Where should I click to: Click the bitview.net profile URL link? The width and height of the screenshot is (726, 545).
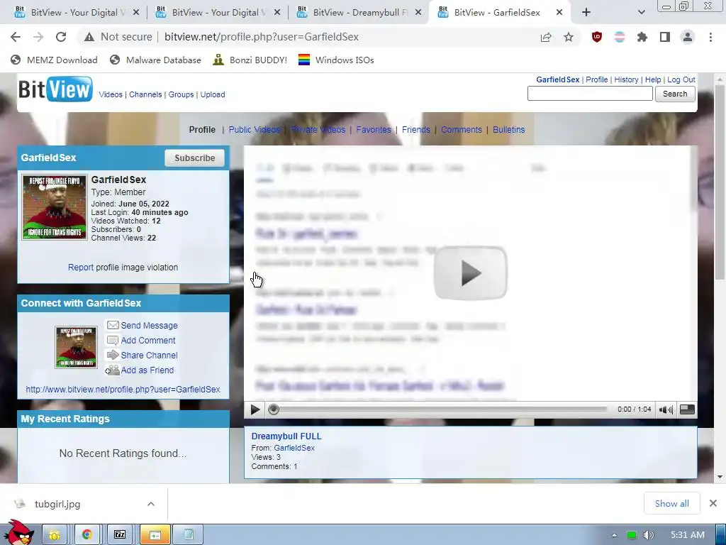tap(123, 390)
